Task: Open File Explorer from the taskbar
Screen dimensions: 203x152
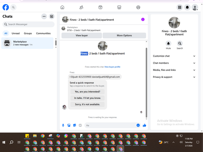Action: point(35,136)
